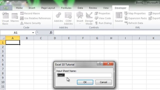The height and width of the screenshot is (90, 160).
Task: Click the Undo icon in Quick Access Toolbar
Action: (x=13, y=2)
